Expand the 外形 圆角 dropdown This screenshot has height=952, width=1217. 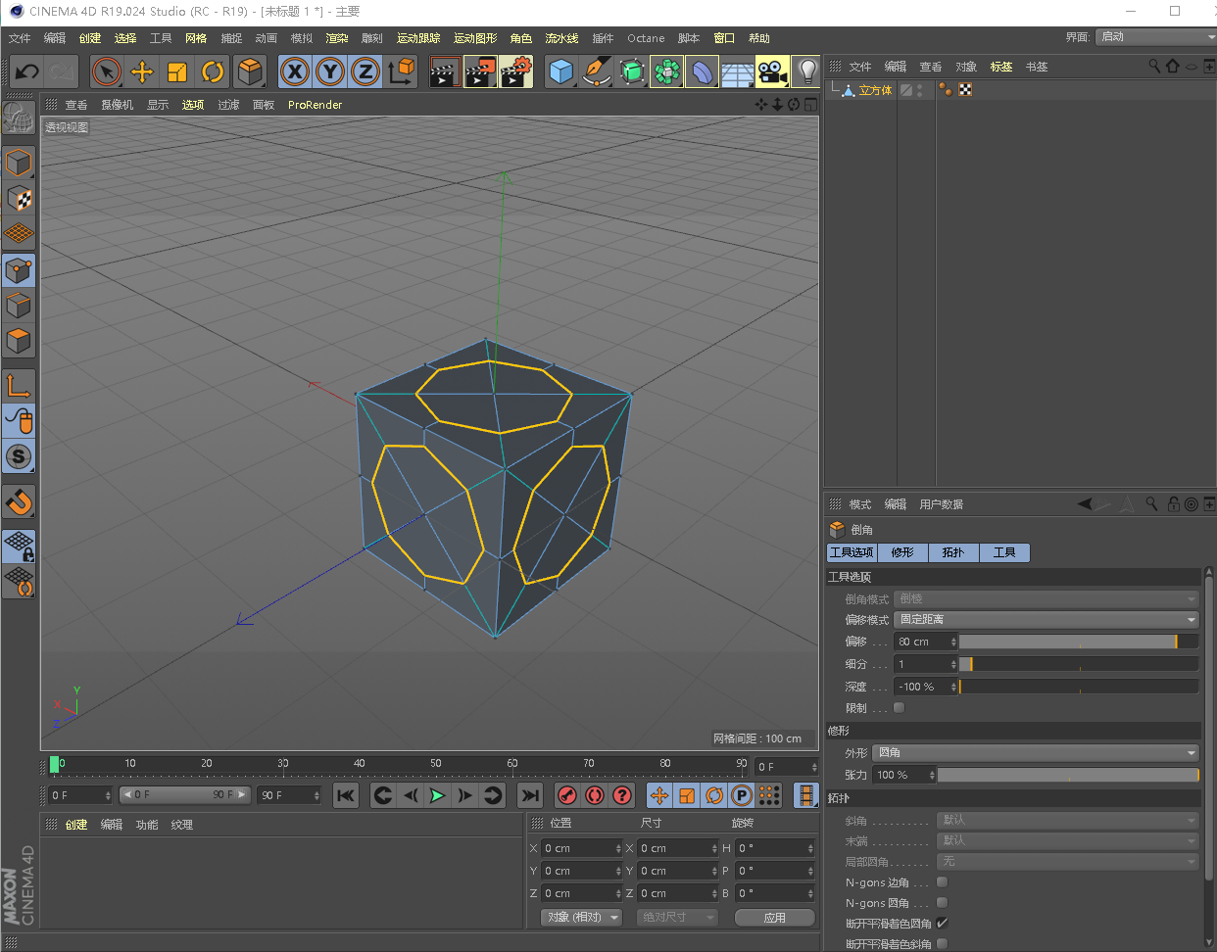pos(1036,753)
